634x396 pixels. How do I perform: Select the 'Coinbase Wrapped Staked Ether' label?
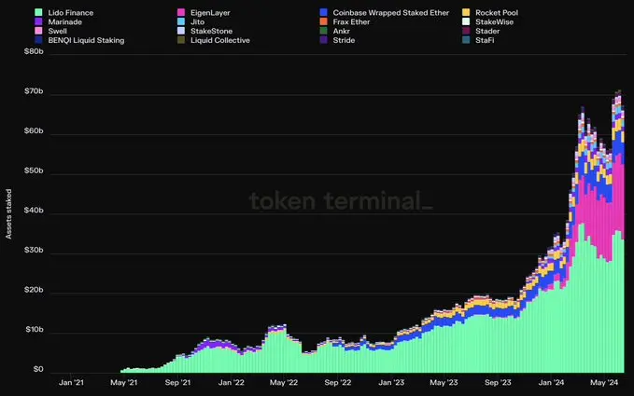391,13
